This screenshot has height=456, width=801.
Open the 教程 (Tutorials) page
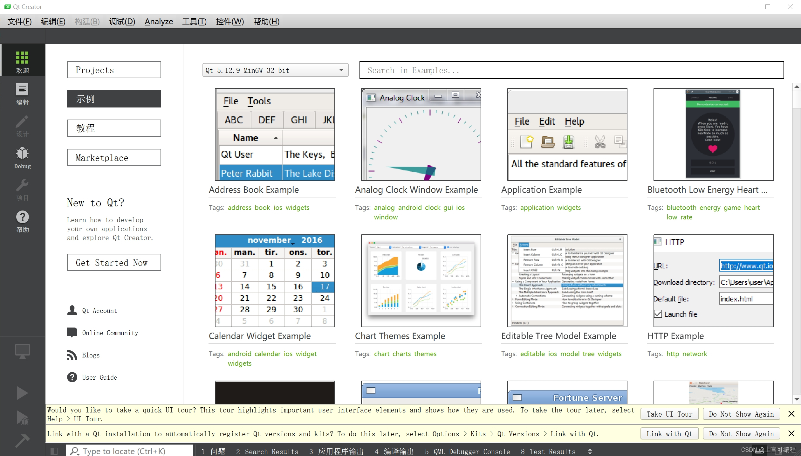114,128
